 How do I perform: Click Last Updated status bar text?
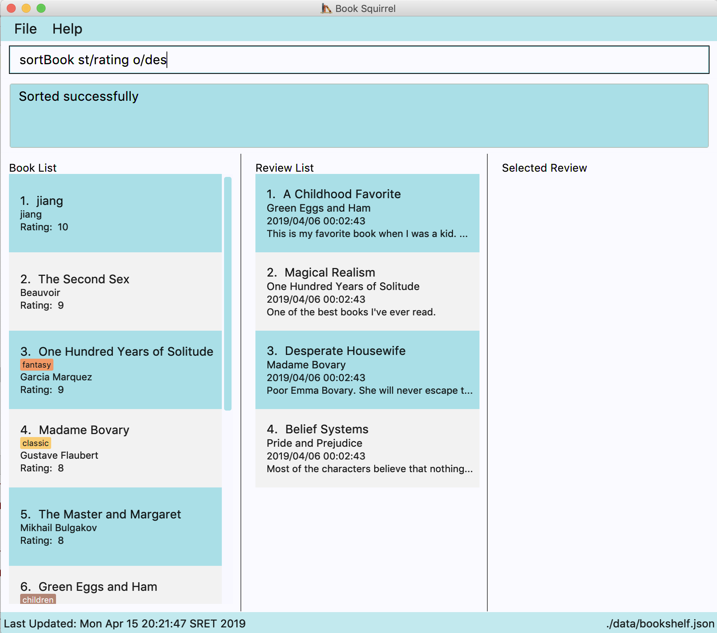click(x=125, y=623)
